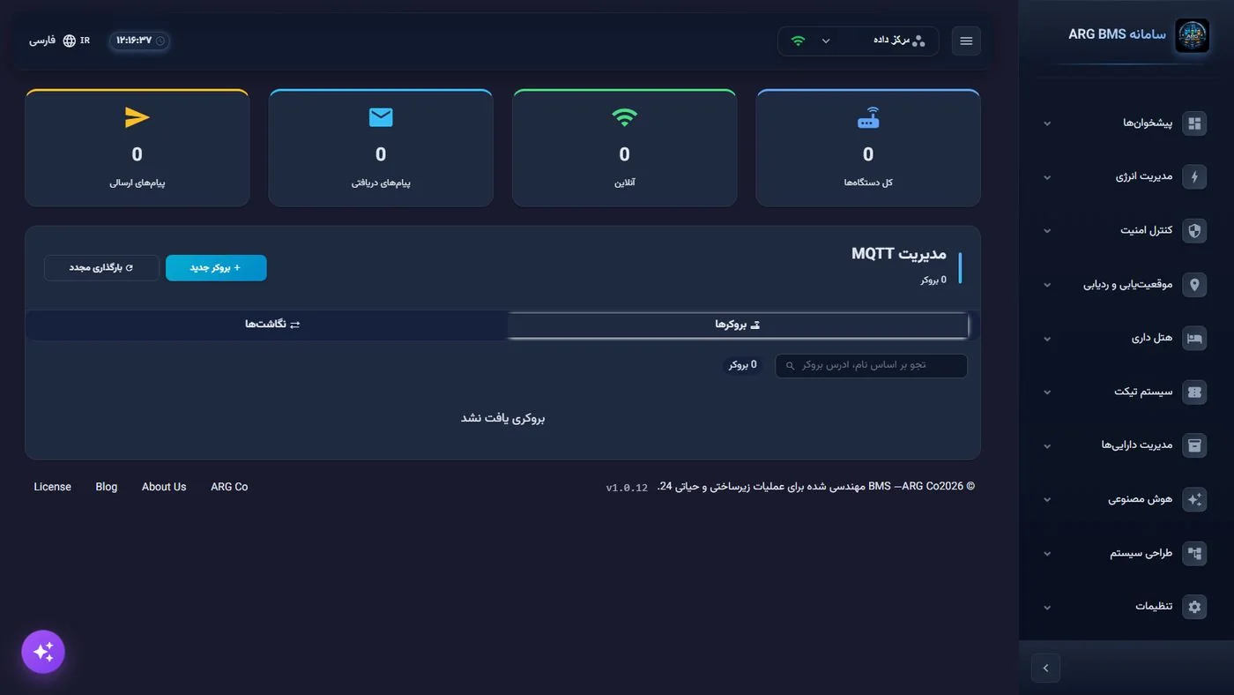Open the مرکز داده selector dropdown
Screen dimensions: 1234x695
pyautogui.click(x=859, y=41)
